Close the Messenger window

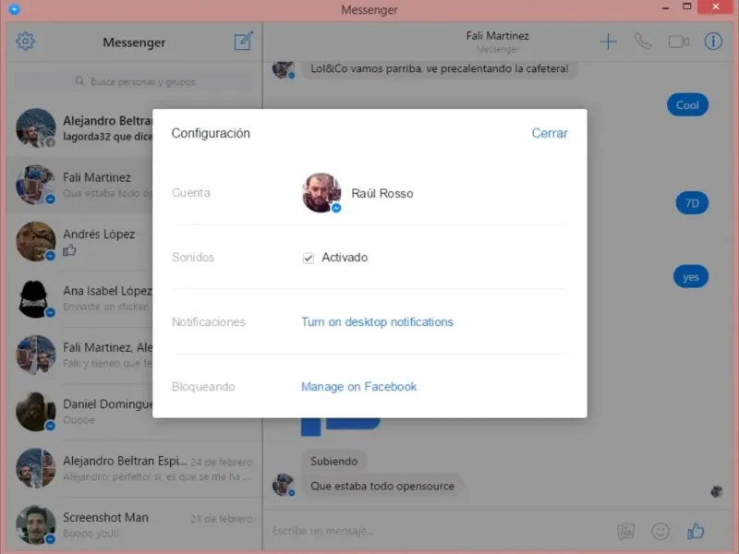[x=715, y=6]
